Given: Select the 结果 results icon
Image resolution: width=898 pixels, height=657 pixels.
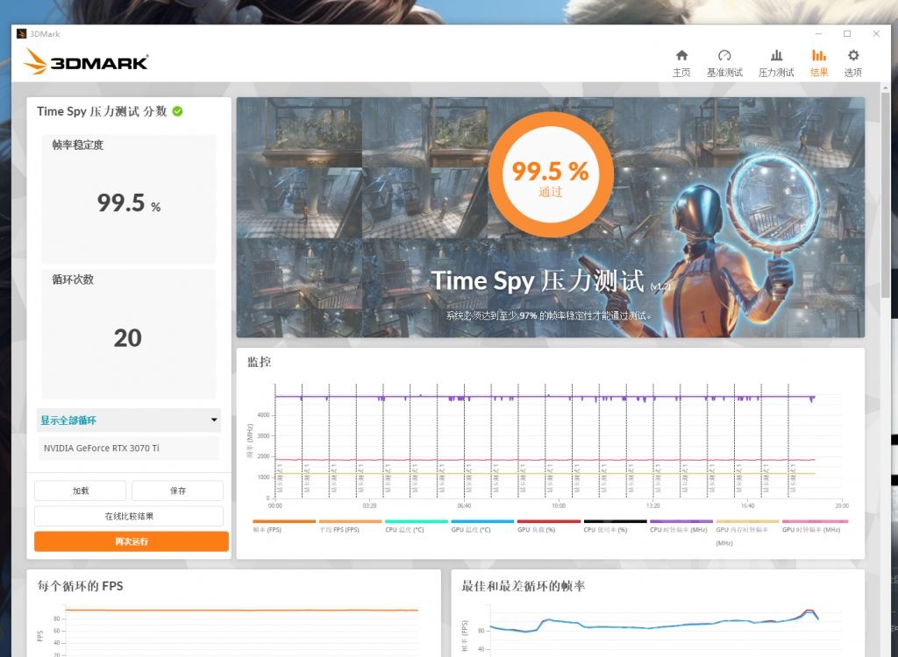Looking at the screenshot, I should click(818, 60).
